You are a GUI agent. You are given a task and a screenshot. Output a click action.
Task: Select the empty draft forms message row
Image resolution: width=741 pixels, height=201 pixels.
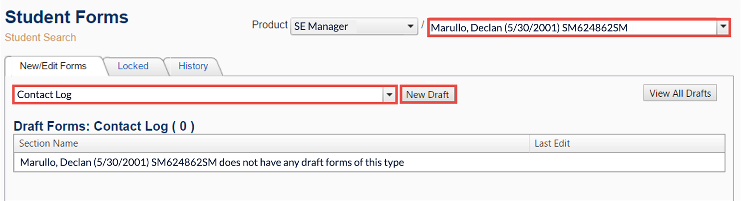[212, 162]
